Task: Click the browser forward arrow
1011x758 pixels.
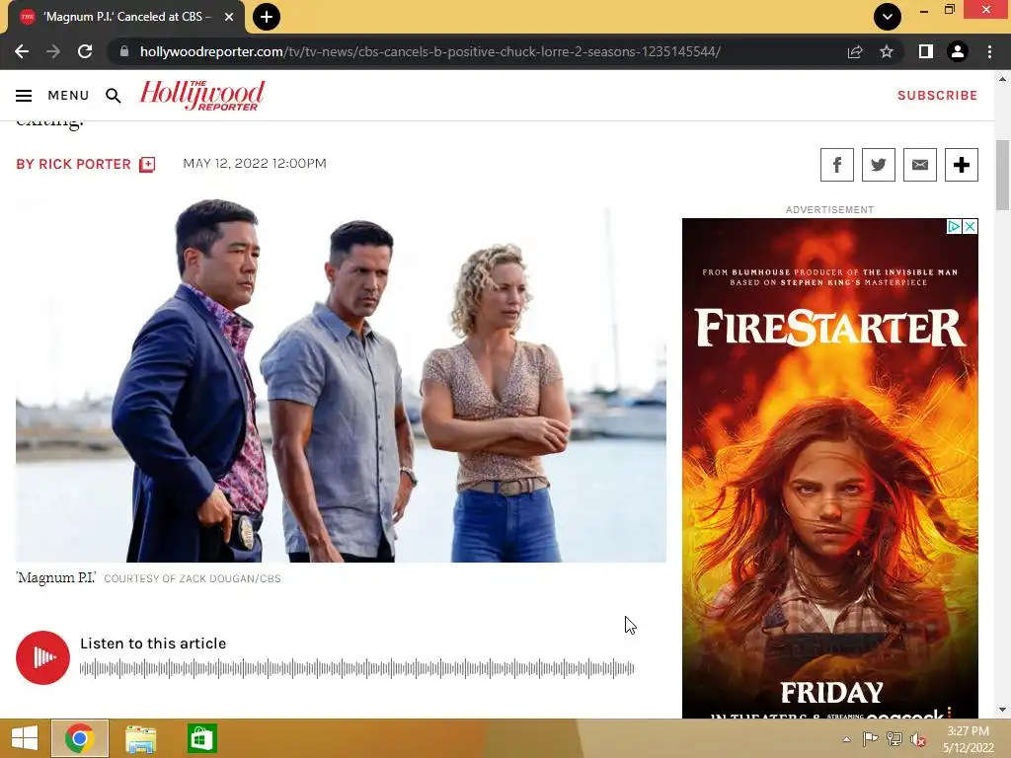Action: pyautogui.click(x=53, y=51)
